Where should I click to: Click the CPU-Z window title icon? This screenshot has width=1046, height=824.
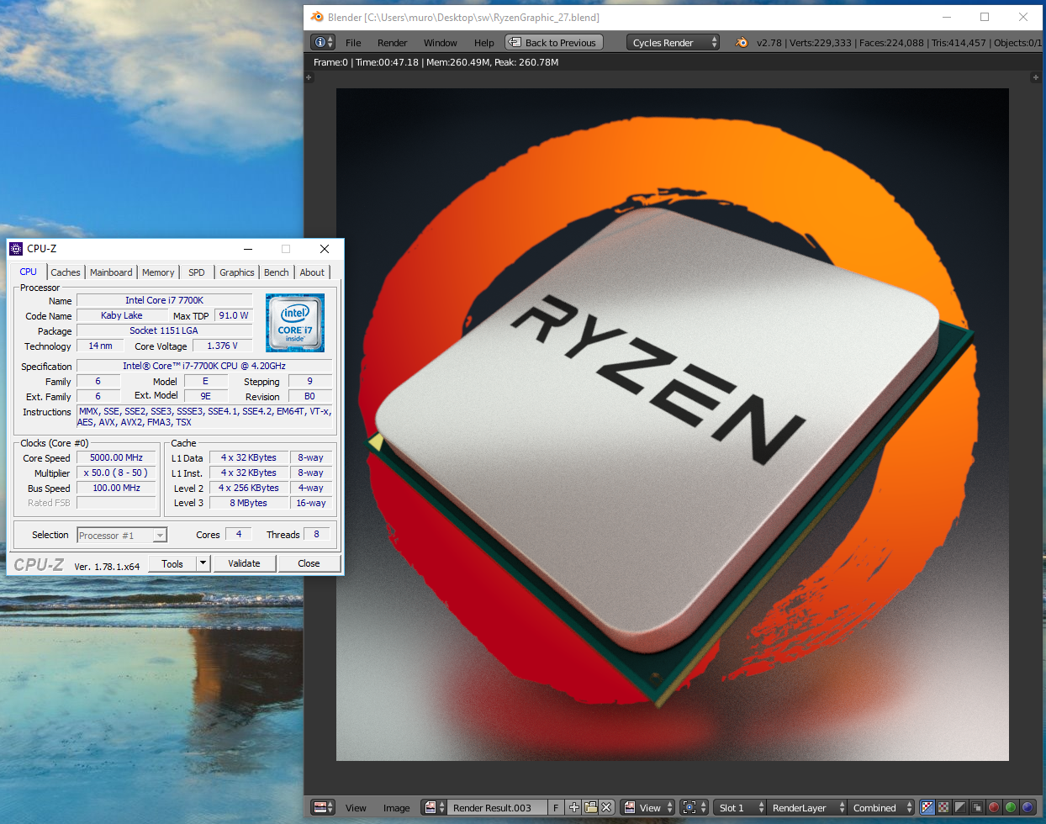click(x=16, y=248)
